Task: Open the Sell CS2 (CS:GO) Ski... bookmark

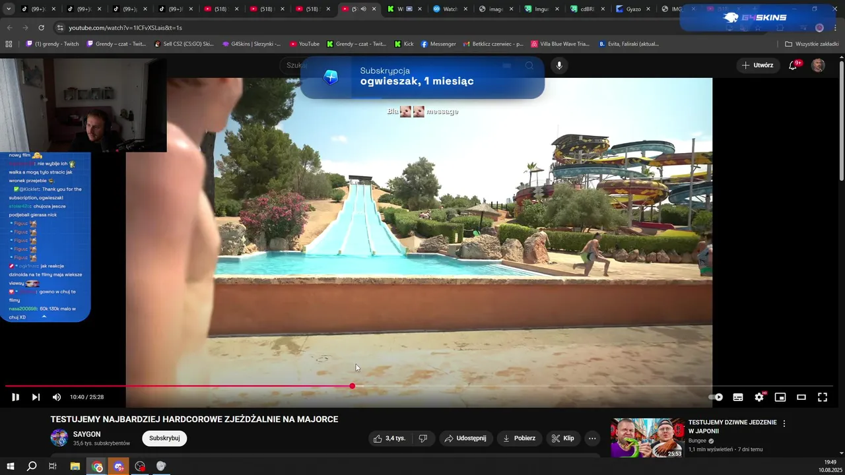Action: [184, 44]
